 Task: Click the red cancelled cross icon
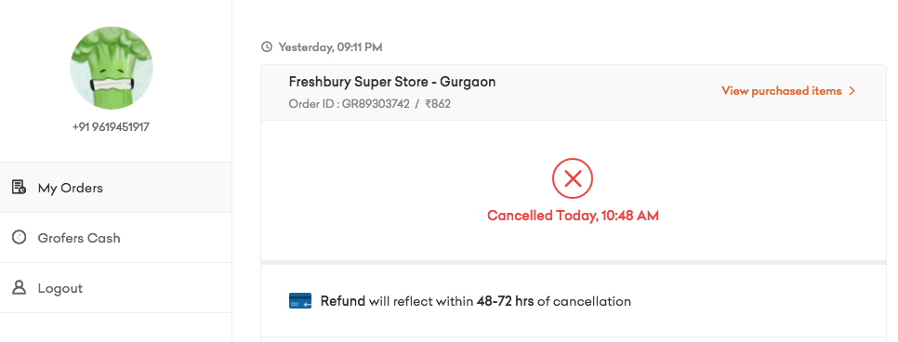pyautogui.click(x=573, y=178)
